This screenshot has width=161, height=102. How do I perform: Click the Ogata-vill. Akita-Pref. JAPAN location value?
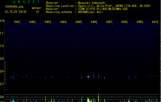pos(114,6)
